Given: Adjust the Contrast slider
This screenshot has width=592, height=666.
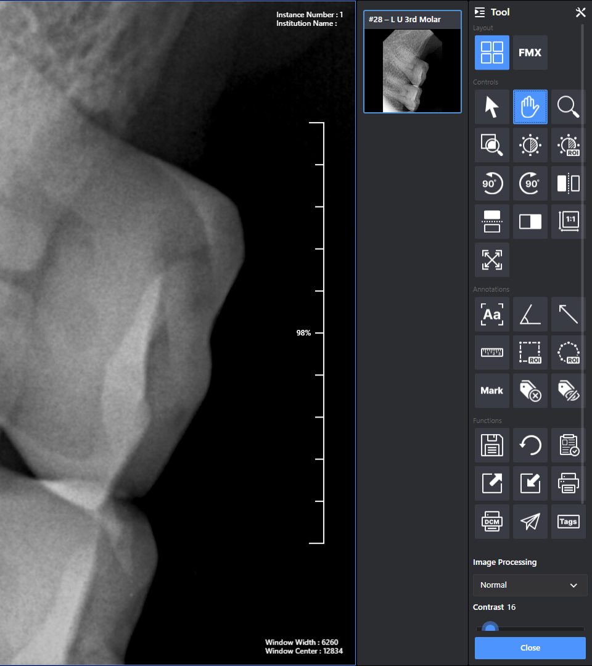Looking at the screenshot, I should pos(490,628).
